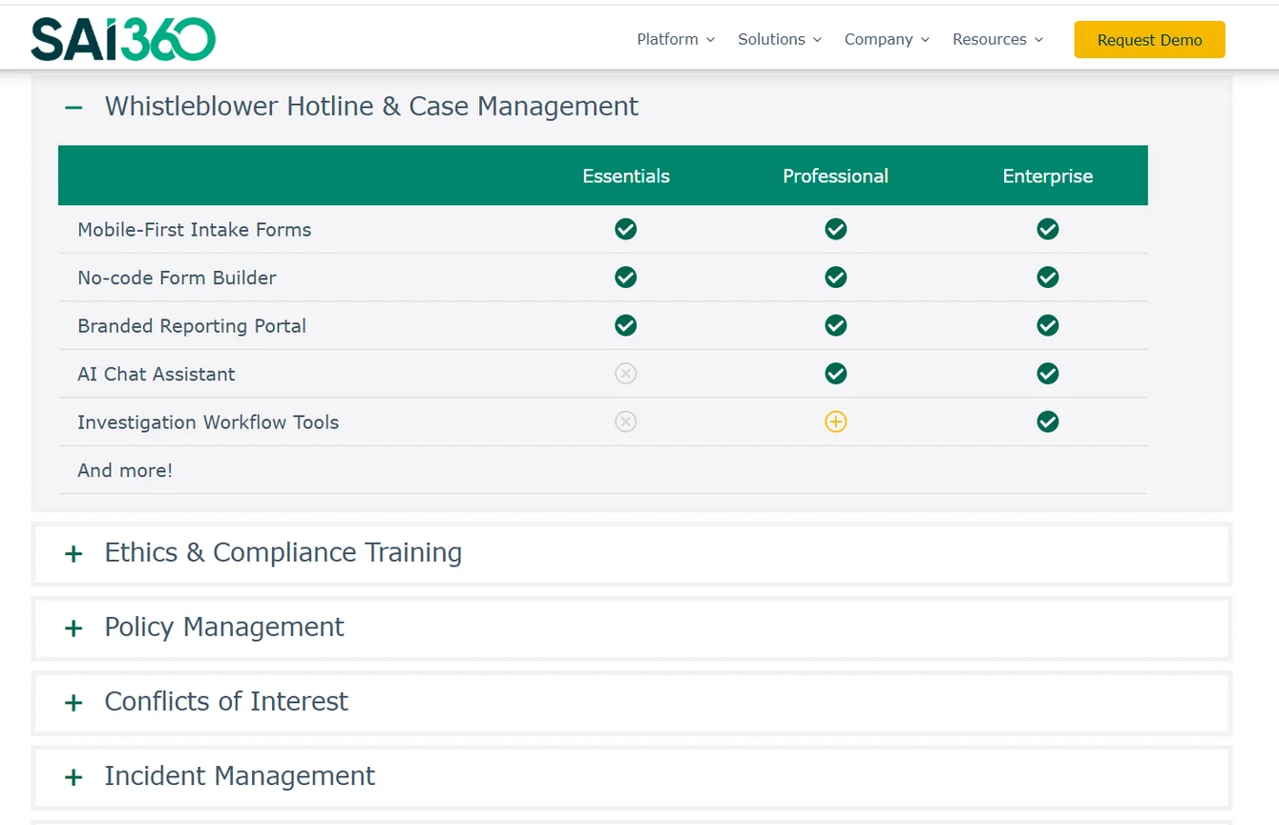The width and height of the screenshot is (1279, 825).
Task: Click Professional checkmark for AI Chat Assistant
Action: pyautogui.click(x=835, y=373)
